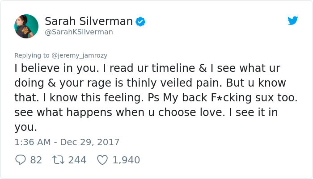313x179 pixels.
Task: Click the Twitter bird logo icon
Action: [292, 21]
